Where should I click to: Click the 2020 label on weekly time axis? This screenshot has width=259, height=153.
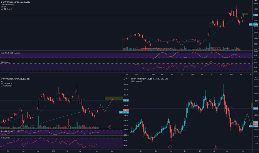(192, 75)
